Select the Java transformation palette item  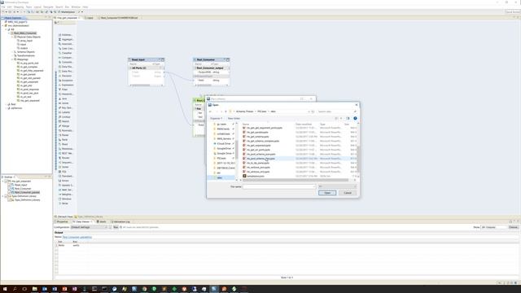coord(63,98)
